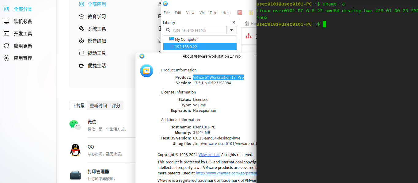This screenshot has width=418, height=183.
Task: Open the Edit menu in VMware
Action: click(x=178, y=13)
